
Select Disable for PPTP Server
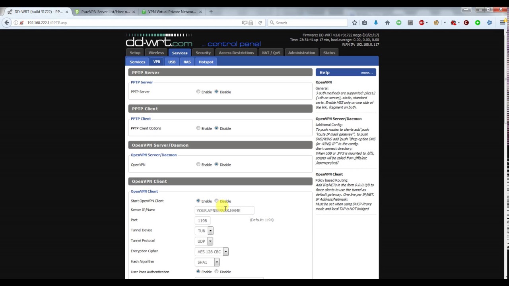(x=216, y=92)
